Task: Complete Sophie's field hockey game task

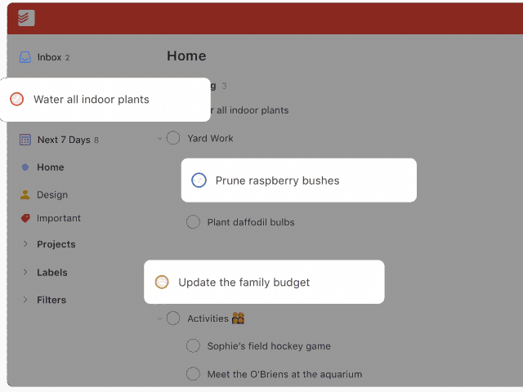Action: (x=193, y=345)
